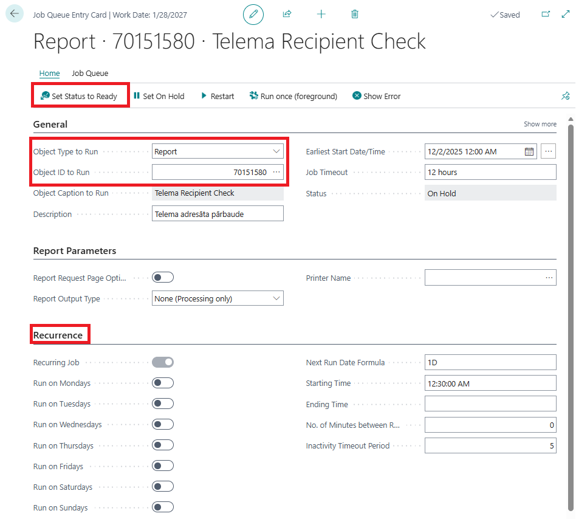Click the pencil edit icon
The width and height of the screenshot is (576, 519).
pos(253,15)
